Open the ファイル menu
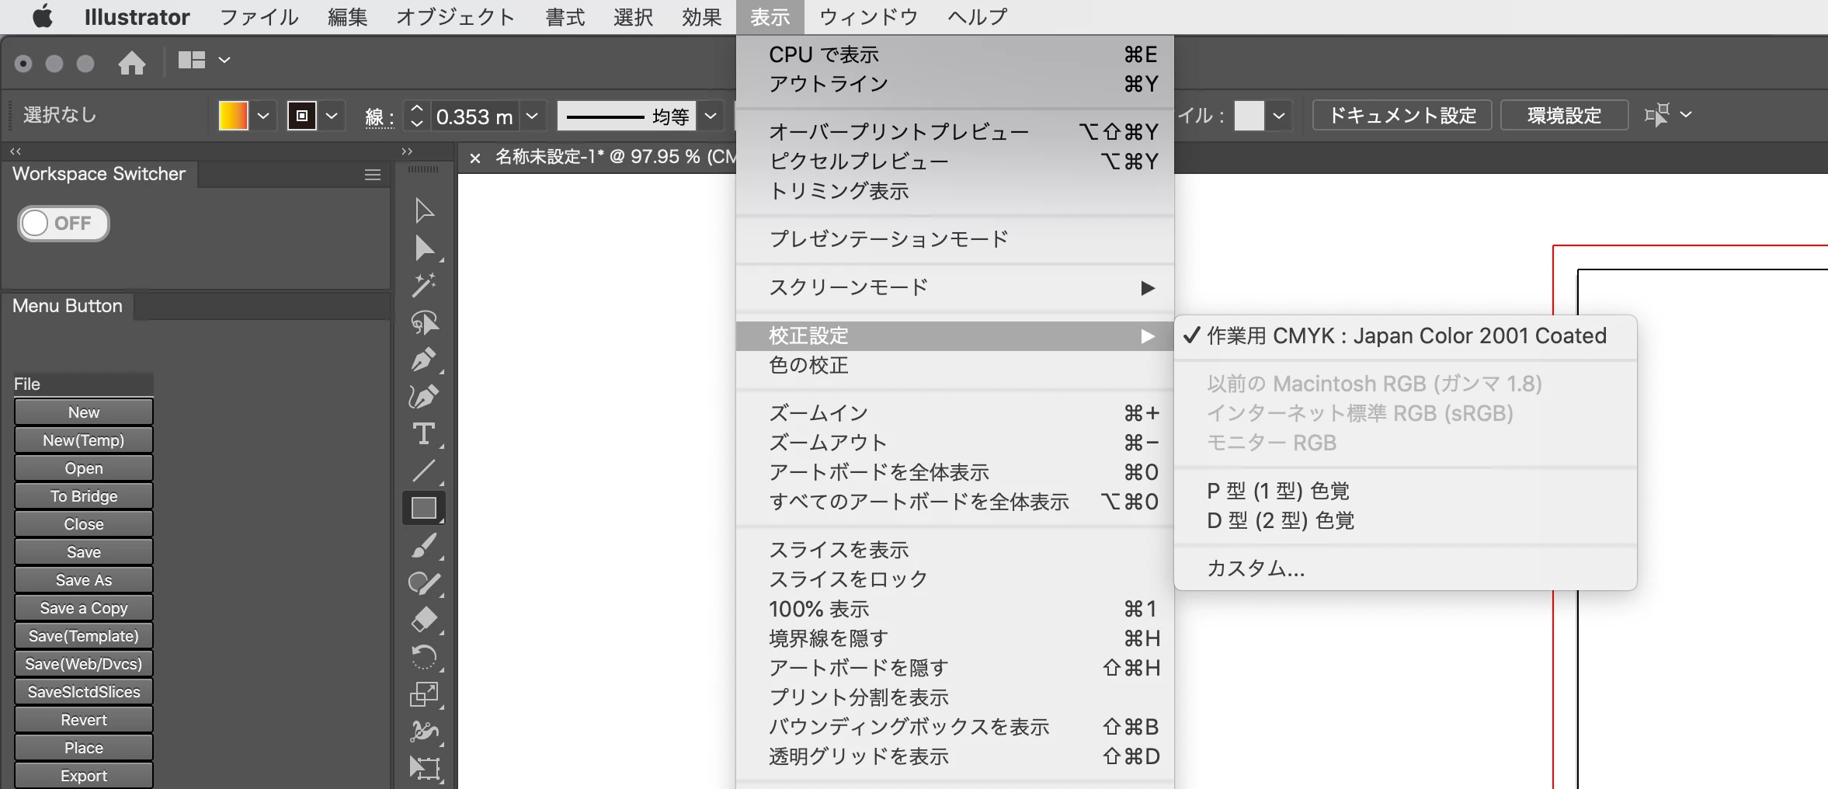This screenshot has width=1828, height=789. (259, 17)
